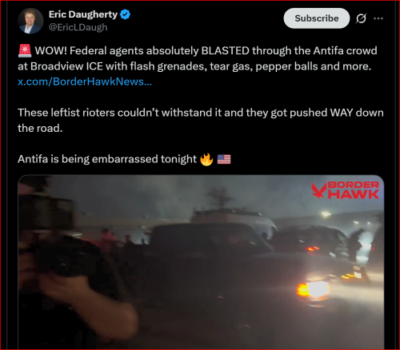Open Eric Daugherty's profile avatar

pos(30,21)
